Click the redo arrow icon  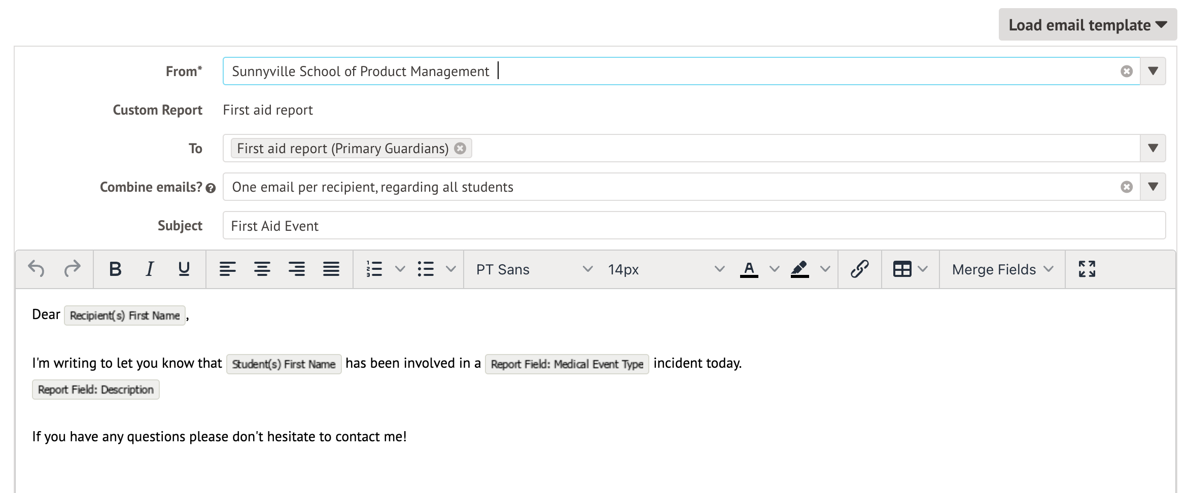72,269
